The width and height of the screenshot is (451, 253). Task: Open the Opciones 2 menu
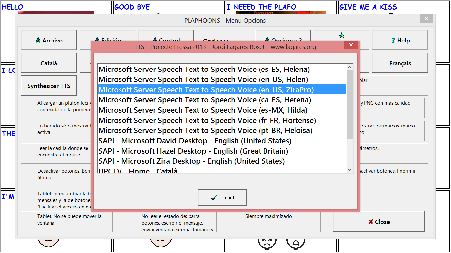[x=283, y=36]
